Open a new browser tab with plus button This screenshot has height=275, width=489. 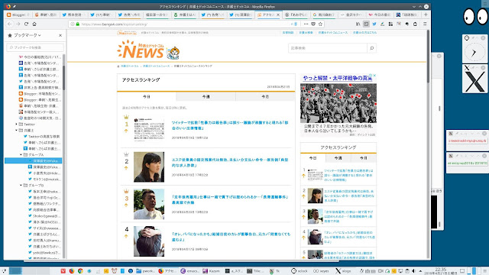426,15
